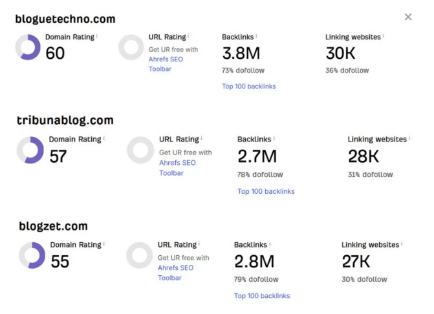Viewport: 434px width, 314px height.
Task: Click Linking websites info icon for bloguetechno.com
Action: point(384,36)
